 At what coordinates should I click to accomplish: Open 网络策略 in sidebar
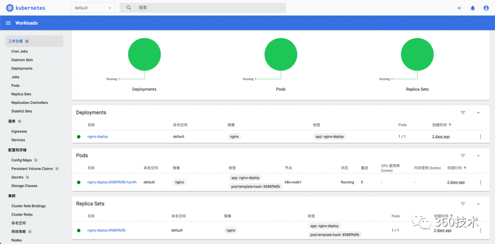click(19, 231)
